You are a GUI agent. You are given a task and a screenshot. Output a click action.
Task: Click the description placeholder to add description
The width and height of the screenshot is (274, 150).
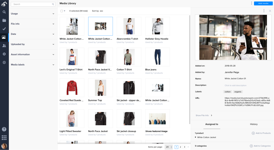pyautogui.click(x=235, y=86)
